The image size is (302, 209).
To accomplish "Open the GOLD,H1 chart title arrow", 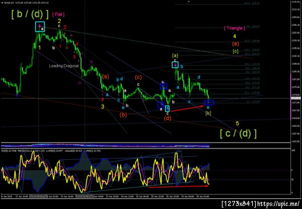I will click(2, 3).
